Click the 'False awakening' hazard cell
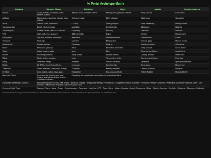This screenshot has height=158, width=211. pyautogui.click(x=157, y=23)
